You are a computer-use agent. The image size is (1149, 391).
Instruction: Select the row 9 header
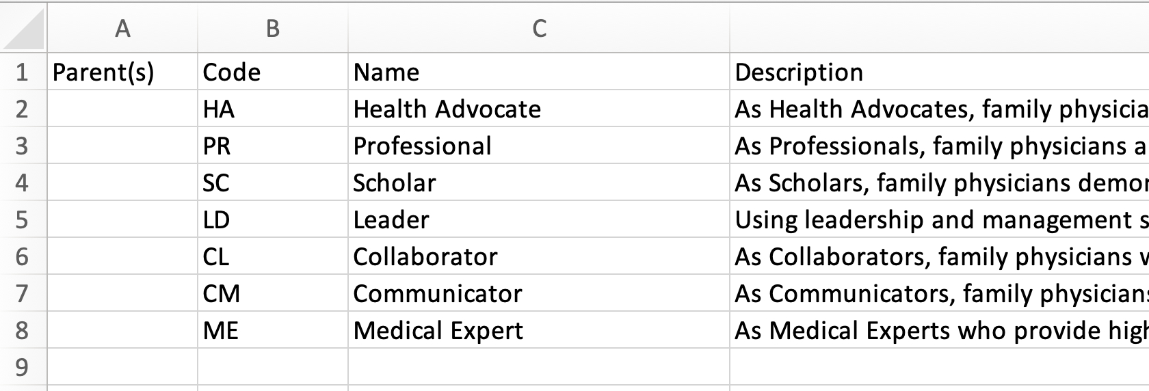point(23,367)
